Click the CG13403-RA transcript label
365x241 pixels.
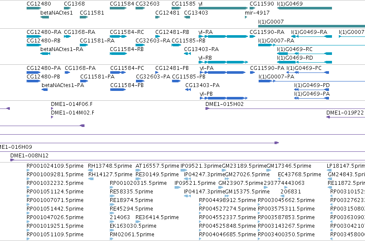(x=201, y=49)
